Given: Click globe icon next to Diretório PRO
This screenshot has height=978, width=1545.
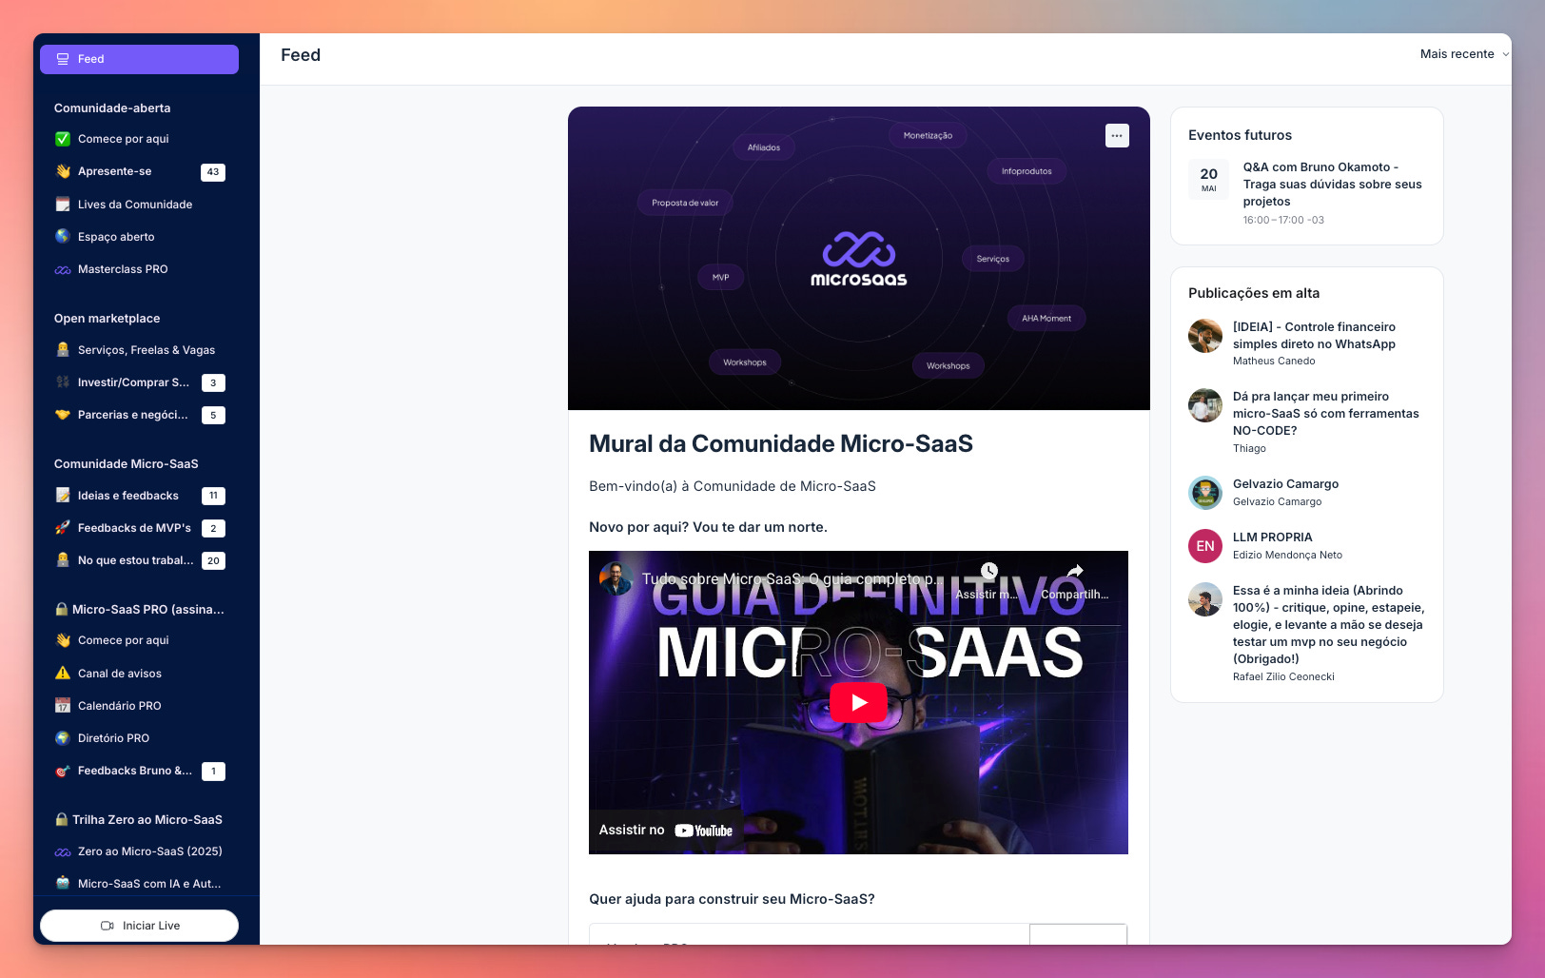Looking at the screenshot, I should click(63, 738).
